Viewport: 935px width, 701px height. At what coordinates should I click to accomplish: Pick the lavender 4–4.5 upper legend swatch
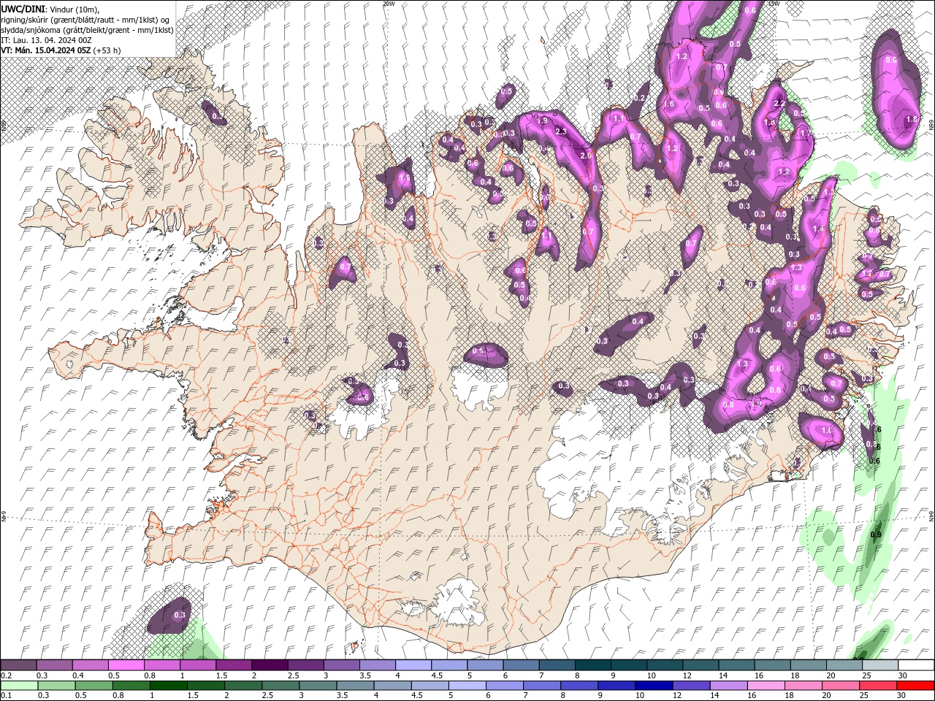point(413,665)
